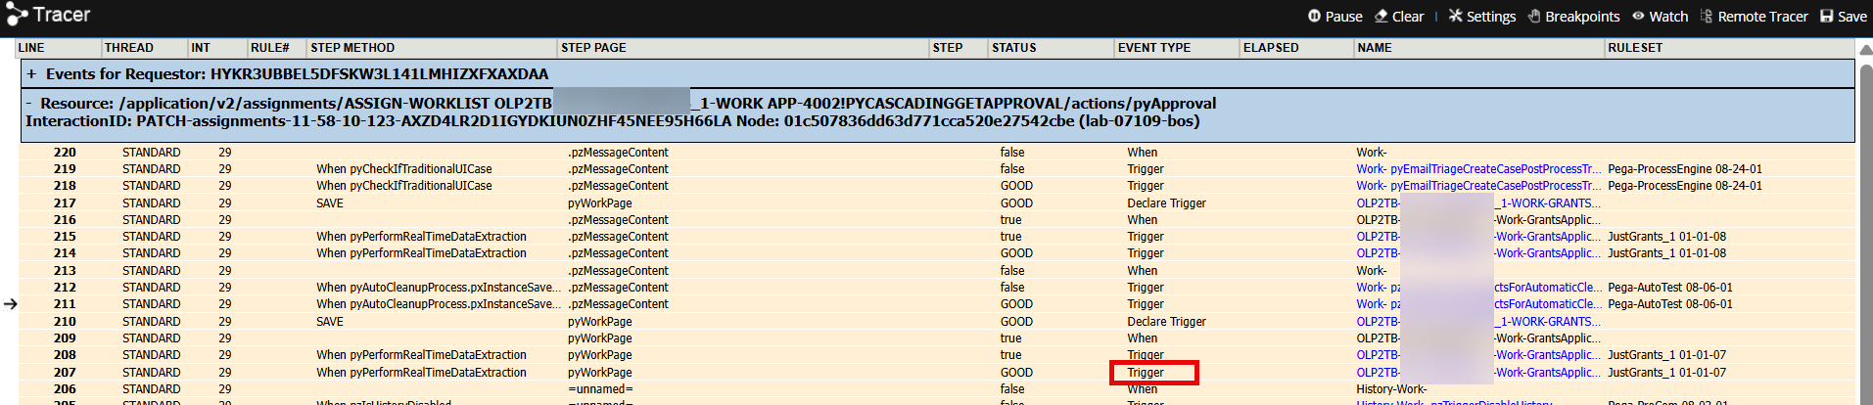Select line number 216

point(65,220)
